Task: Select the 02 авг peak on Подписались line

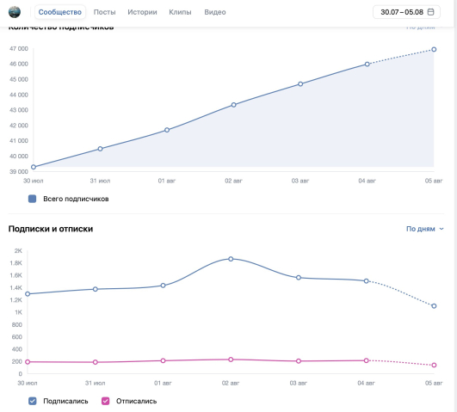Action: (x=231, y=259)
